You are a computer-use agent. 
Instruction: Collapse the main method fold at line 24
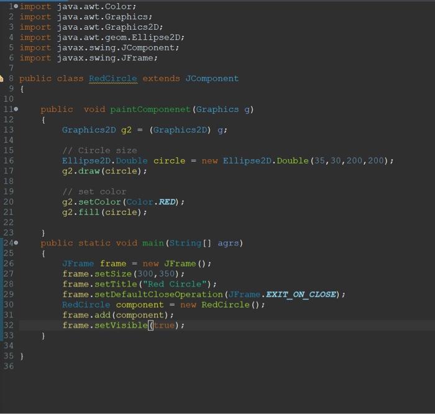[x=16, y=243]
